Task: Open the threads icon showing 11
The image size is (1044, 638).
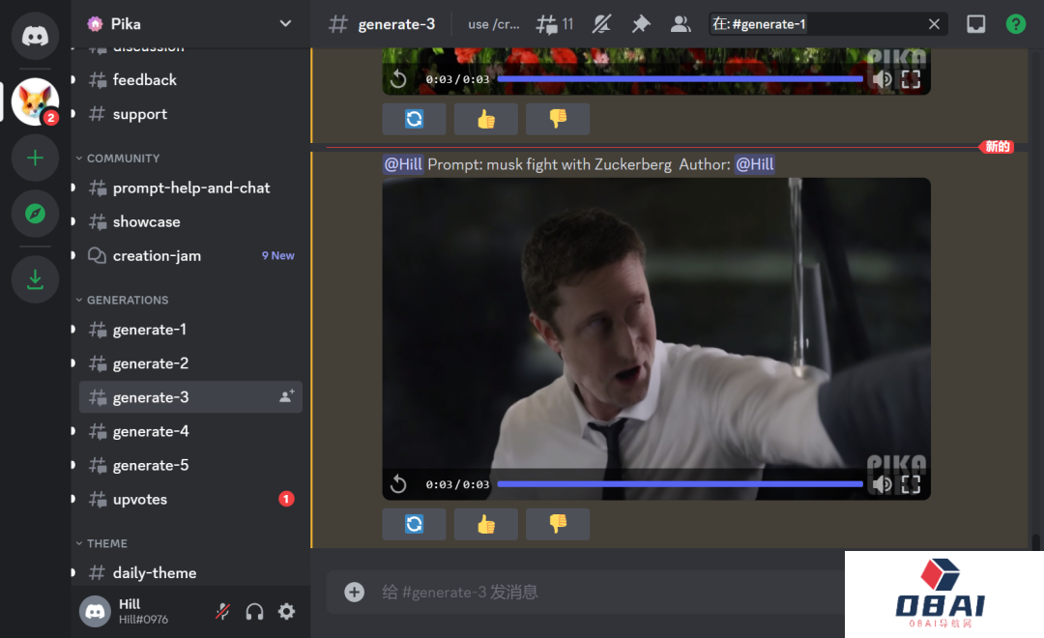Action: (x=555, y=24)
